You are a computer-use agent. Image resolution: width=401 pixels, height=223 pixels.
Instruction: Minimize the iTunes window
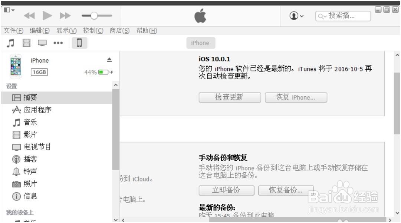click(x=378, y=10)
